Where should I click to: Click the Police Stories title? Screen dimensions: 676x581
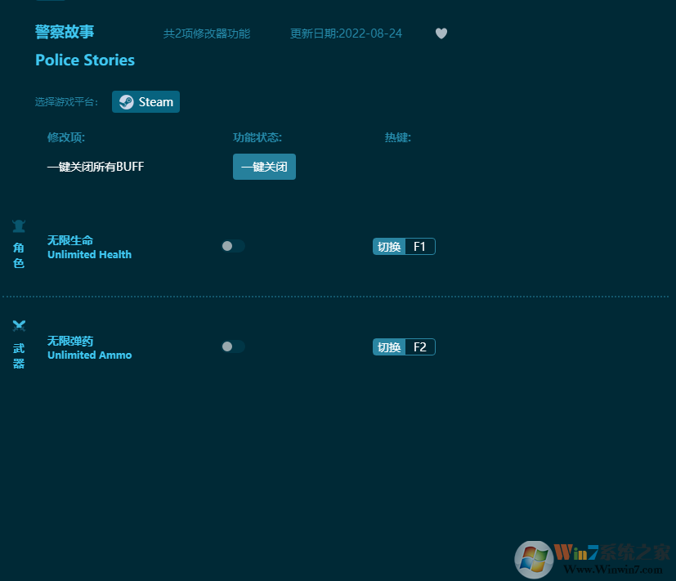85,60
